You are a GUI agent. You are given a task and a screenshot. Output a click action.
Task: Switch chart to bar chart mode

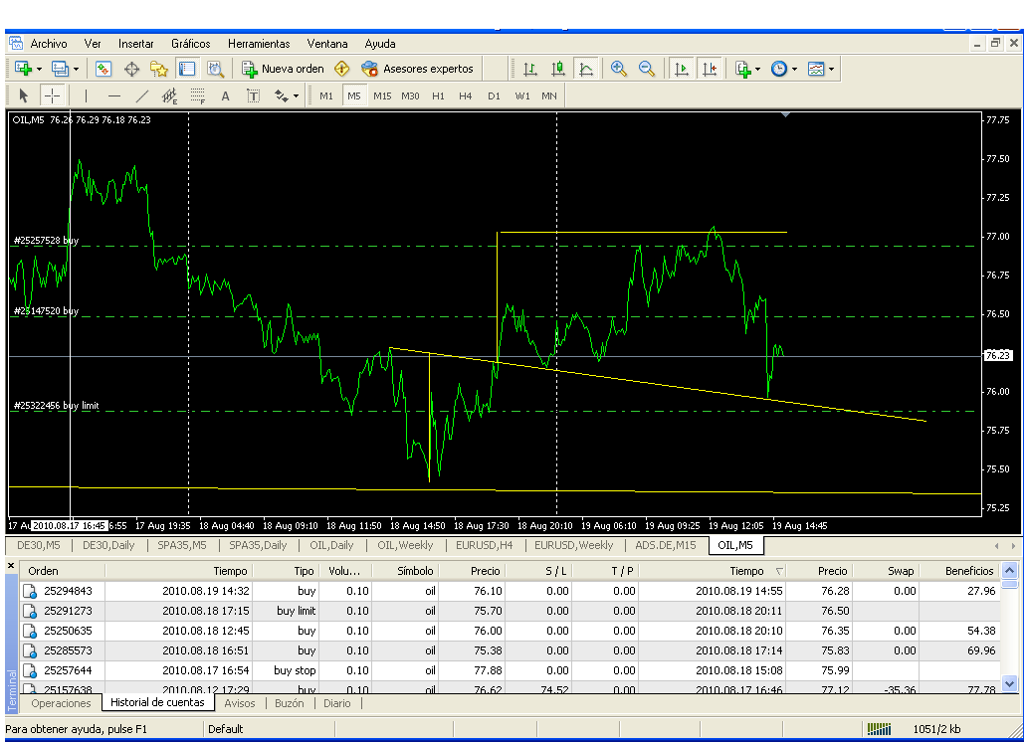pos(530,69)
